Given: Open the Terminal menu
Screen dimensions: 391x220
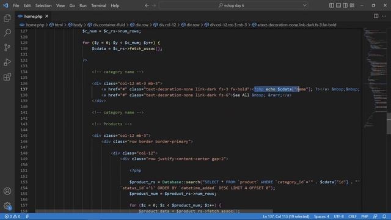Looking at the screenshot, I should point(98,5).
